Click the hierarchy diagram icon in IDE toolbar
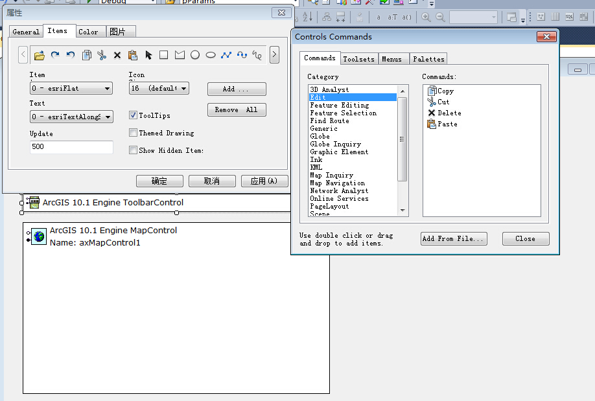 coord(326,17)
